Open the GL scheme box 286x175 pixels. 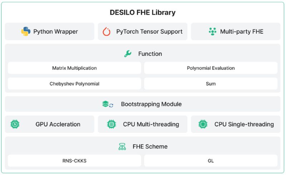(211, 161)
